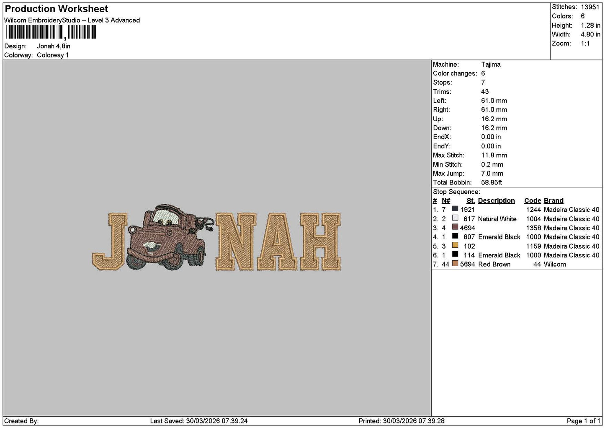
Task: Click the code 1358 cell
Action: tap(533, 228)
